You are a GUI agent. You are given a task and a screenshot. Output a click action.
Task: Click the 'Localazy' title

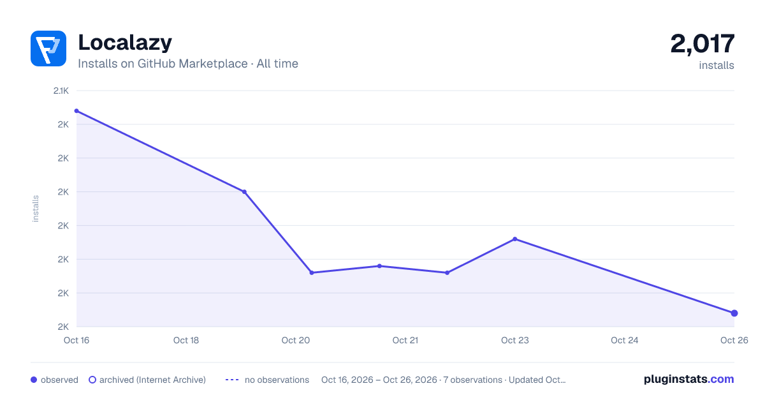tap(125, 43)
